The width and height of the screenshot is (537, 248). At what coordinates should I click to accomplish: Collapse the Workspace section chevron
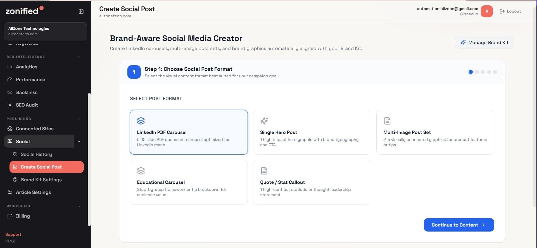point(79,206)
